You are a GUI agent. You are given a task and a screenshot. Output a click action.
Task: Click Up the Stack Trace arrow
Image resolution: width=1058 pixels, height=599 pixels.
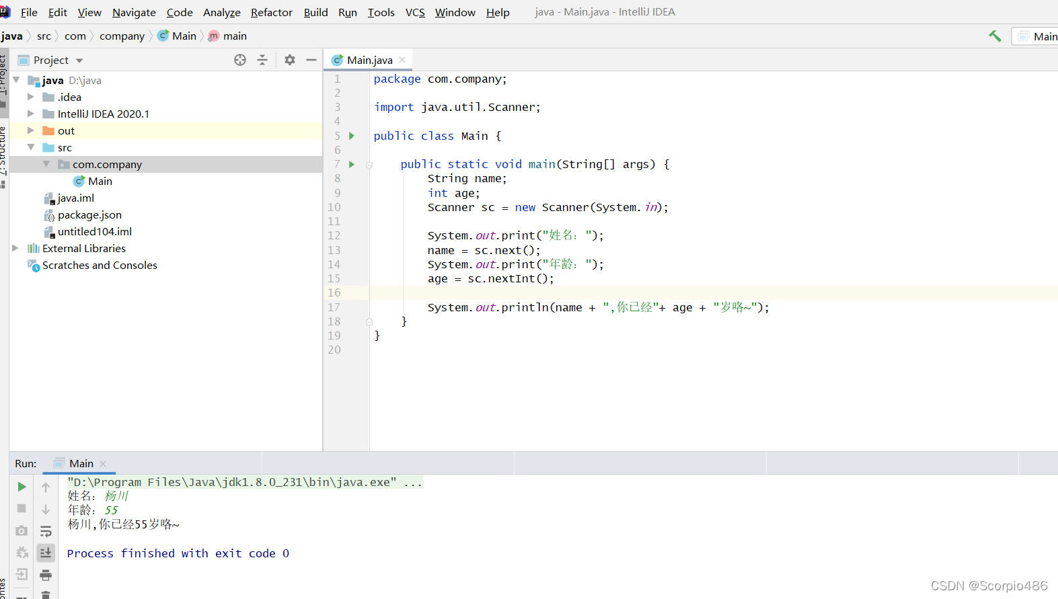(46, 487)
